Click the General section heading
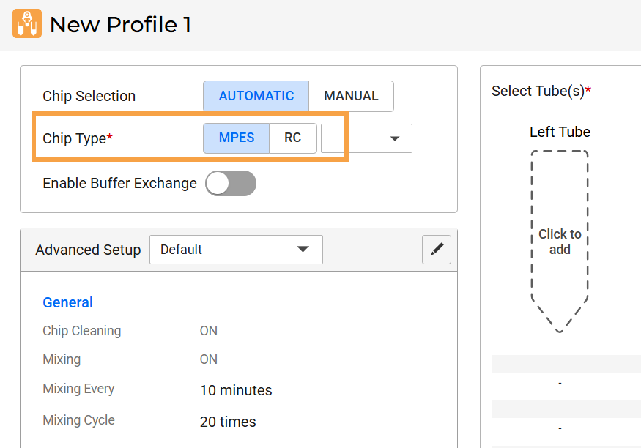The image size is (641, 448). (x=67, y=302)
